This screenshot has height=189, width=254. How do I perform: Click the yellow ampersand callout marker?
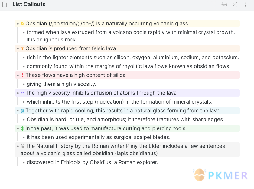[22, 24]
